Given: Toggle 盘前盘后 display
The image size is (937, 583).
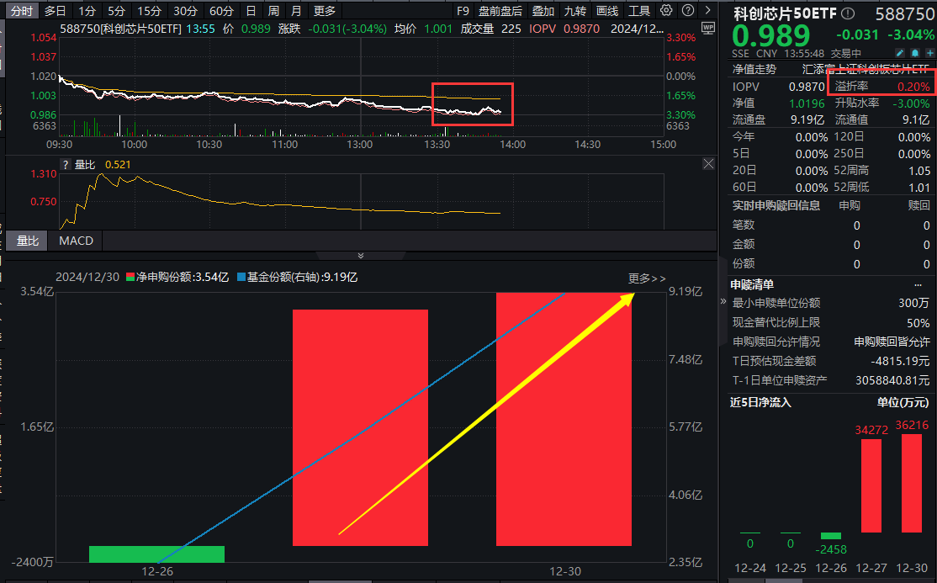Looking at the screenshot, I should (x=500, y=11).
